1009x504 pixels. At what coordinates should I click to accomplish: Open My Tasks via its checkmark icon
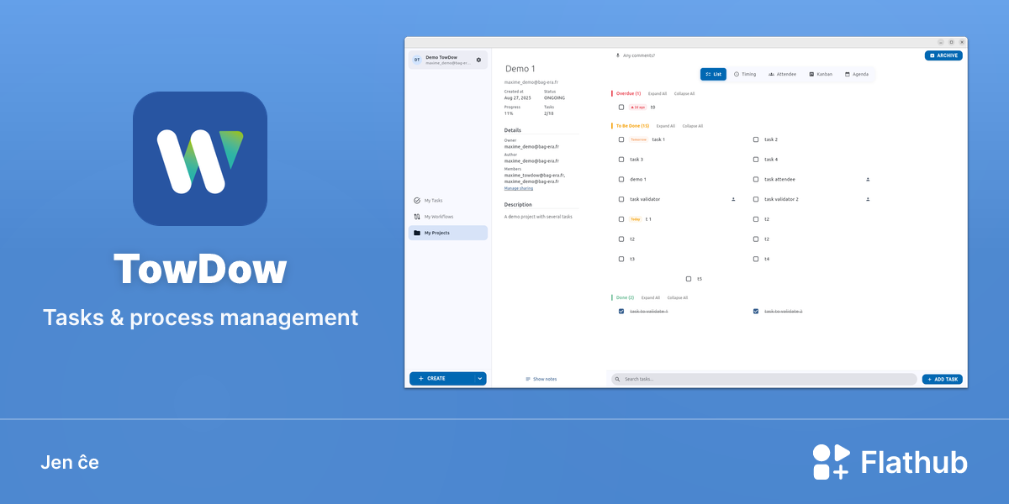pos(417,201)
